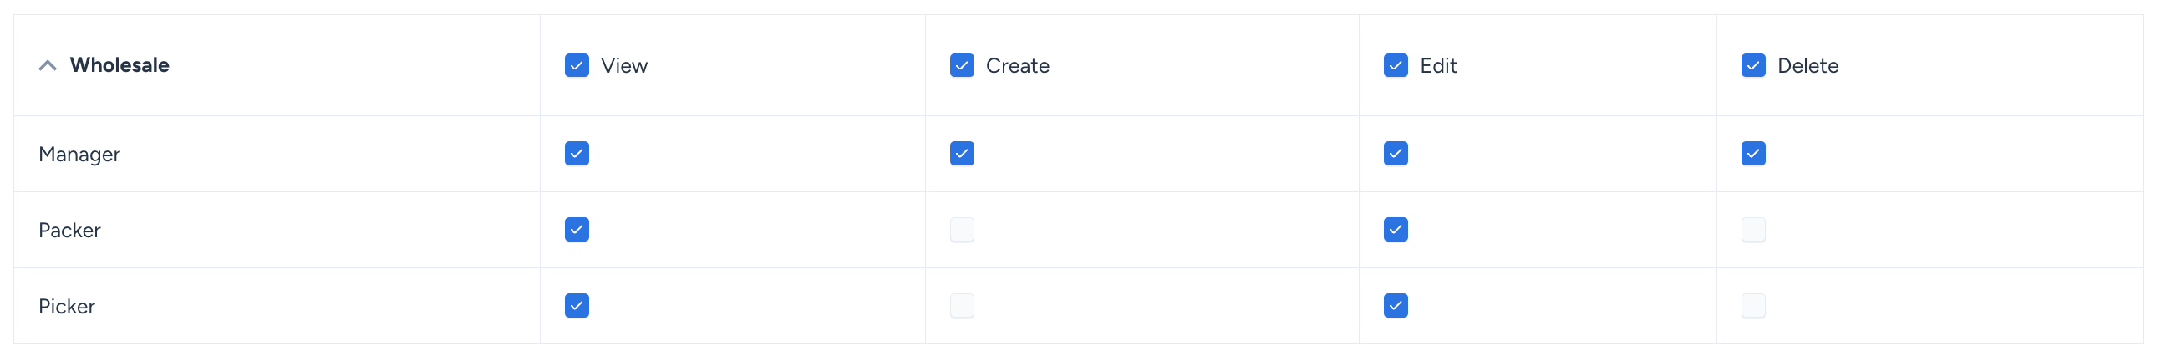Uncheck the Create column header checkbox

pos(961,65)
